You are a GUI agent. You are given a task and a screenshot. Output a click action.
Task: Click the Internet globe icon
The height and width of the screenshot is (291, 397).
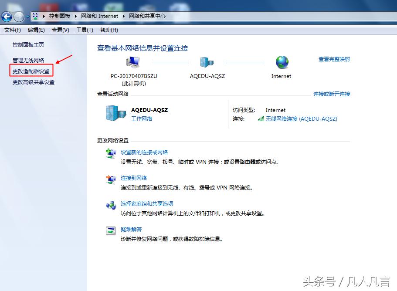281,62
